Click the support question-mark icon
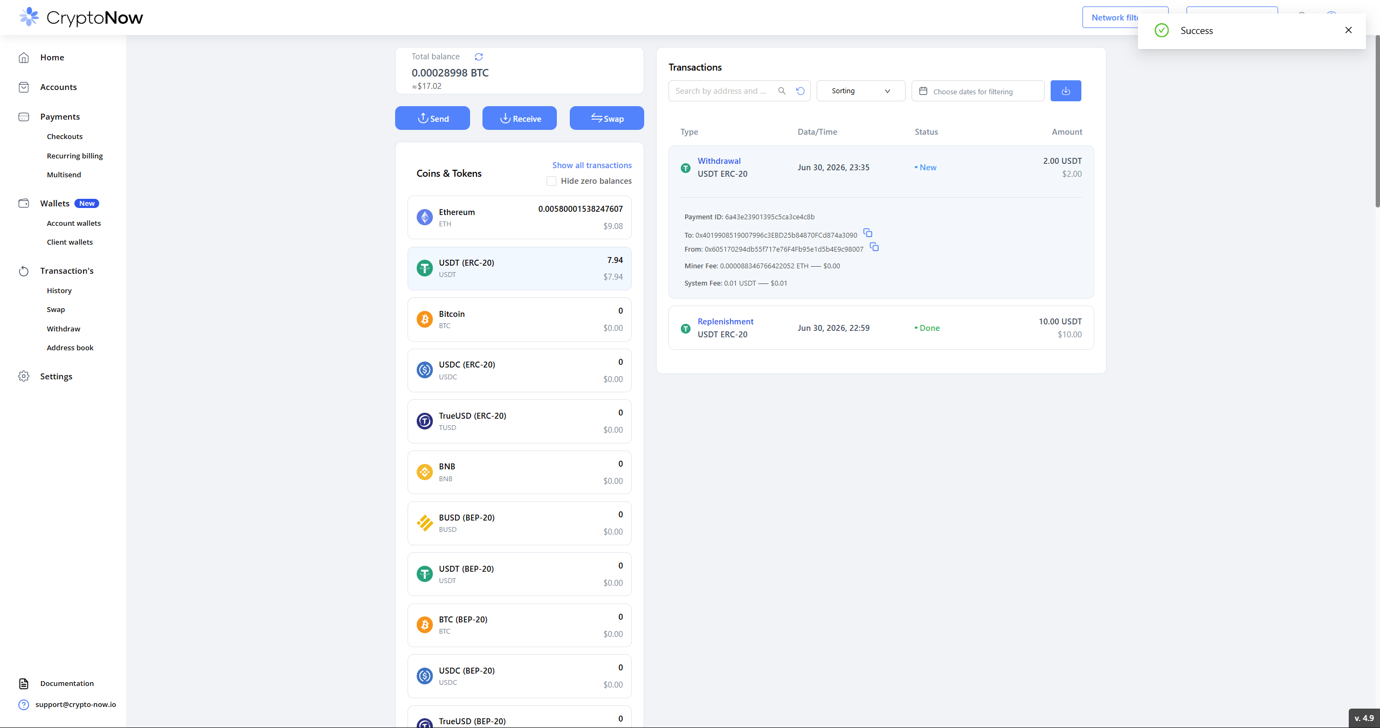This screenshot has height=728, width=1380. 24,705
